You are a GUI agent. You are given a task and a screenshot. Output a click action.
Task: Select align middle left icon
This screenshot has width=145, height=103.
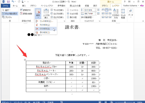(103, 14)
